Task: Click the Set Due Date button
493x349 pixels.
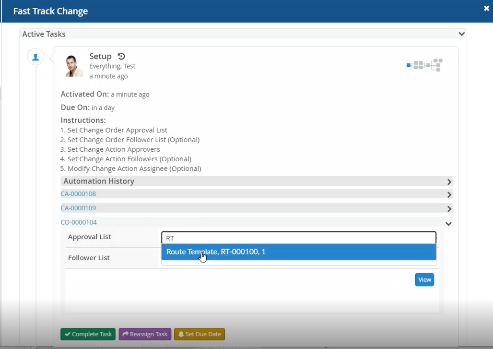Action: pos(199,334)
